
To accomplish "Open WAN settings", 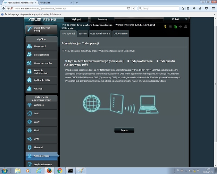I will coord(42,122).
